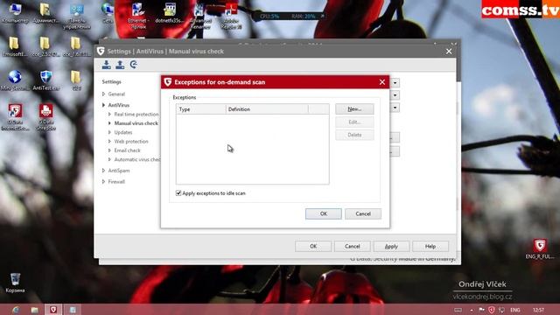
Task: Sort exceptions by the Definition column header
Action: coord(267,109)
